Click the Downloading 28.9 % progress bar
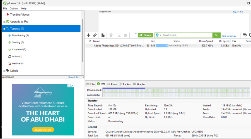251x139 pixels. pos(177,46)
